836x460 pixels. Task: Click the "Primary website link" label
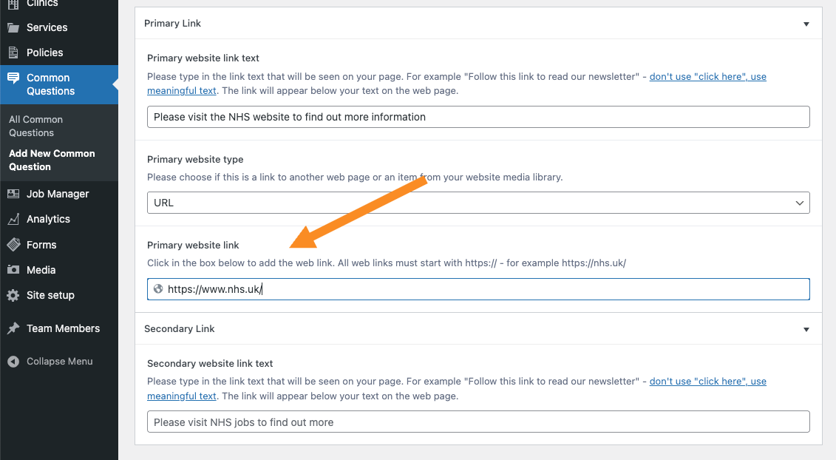(193, 245)
